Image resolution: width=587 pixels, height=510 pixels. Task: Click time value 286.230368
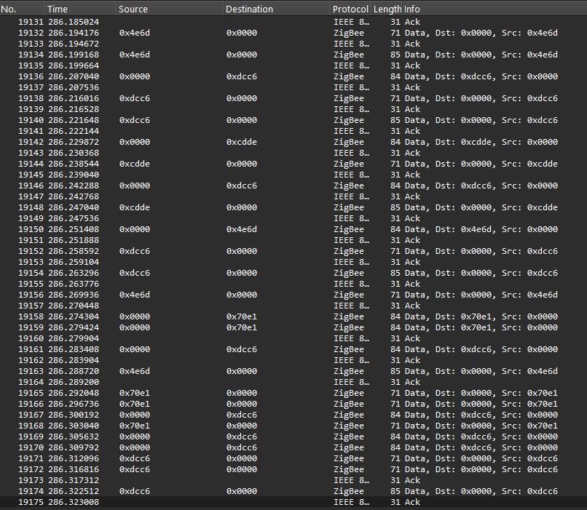pyautogui.click(x=74, y=153)
